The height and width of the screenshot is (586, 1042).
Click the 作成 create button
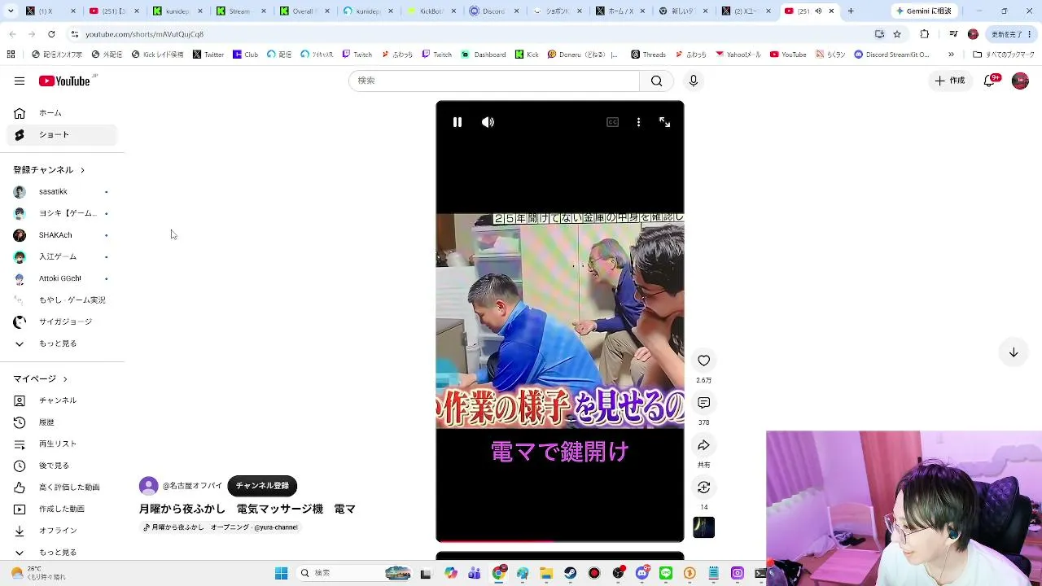949,81
